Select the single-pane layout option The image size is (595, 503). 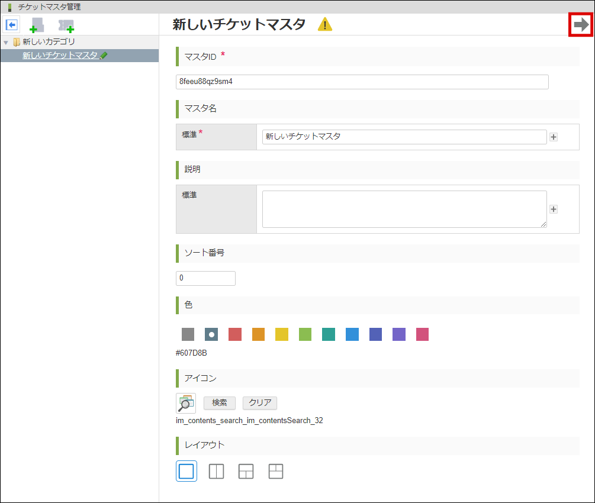pyautogui.click(x=186, y=471)
